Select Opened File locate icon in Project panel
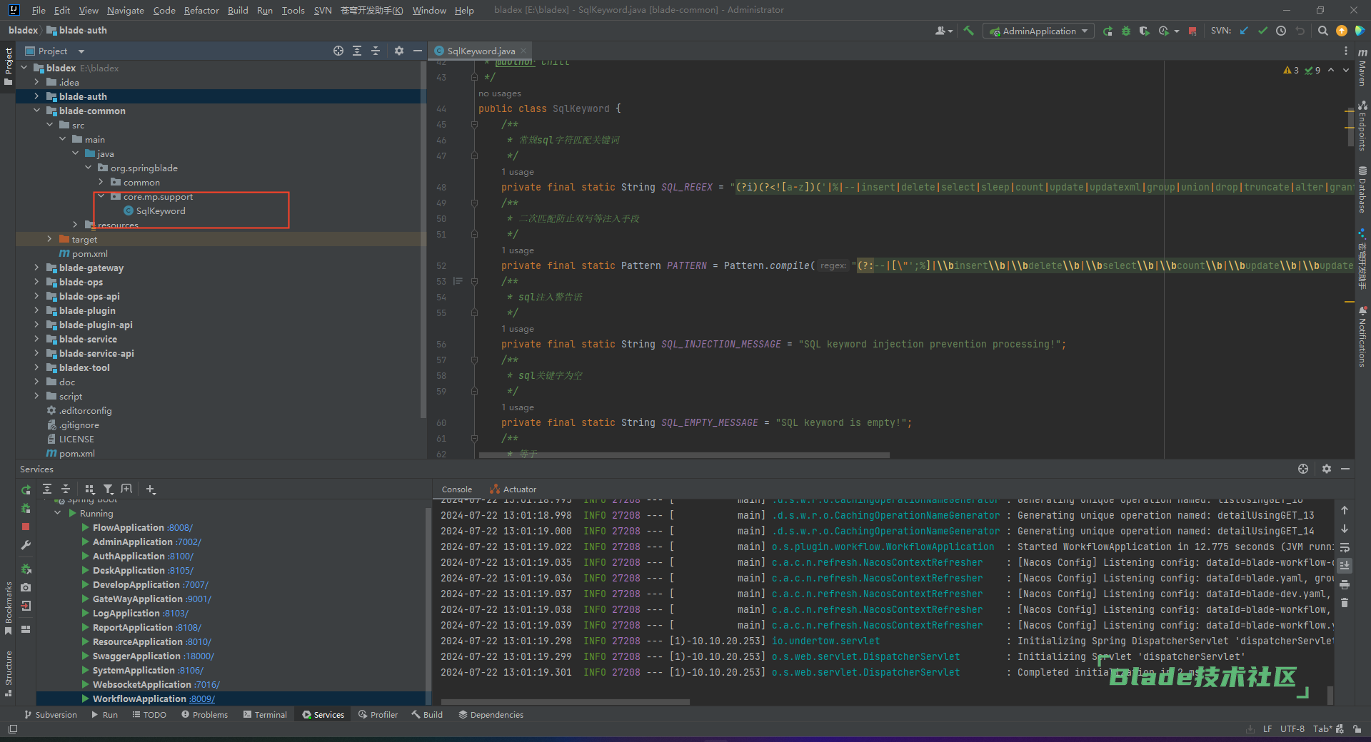1371x742 pixels. coord(338,51)
